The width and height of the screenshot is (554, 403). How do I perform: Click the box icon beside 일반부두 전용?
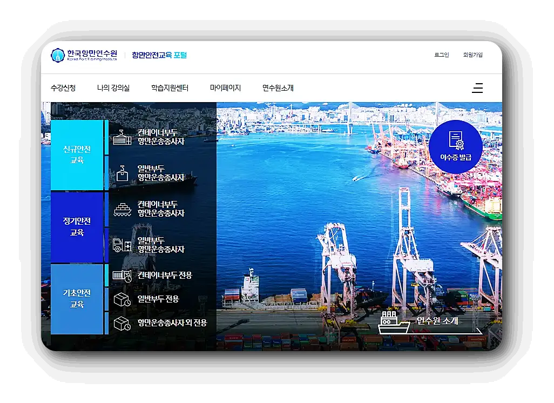[x=122, y=299]
